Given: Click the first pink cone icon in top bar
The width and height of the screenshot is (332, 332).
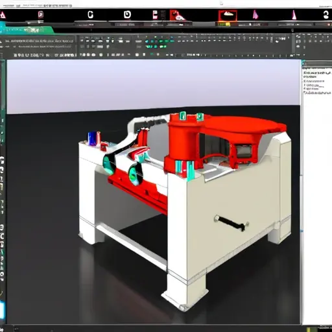Looking at the screenshot, I should pyautogui.click(x=255, y=15).
